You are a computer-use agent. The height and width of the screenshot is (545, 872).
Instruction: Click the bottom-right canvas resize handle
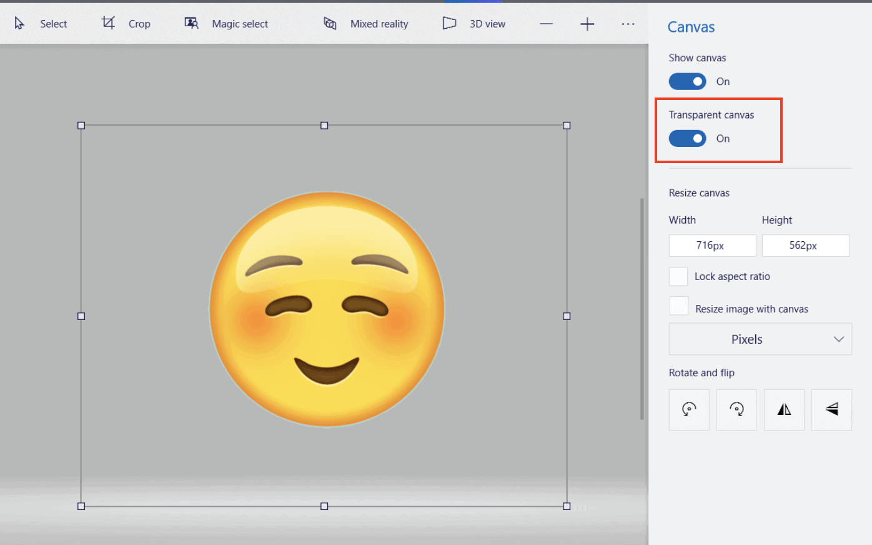tap(567, 506)
